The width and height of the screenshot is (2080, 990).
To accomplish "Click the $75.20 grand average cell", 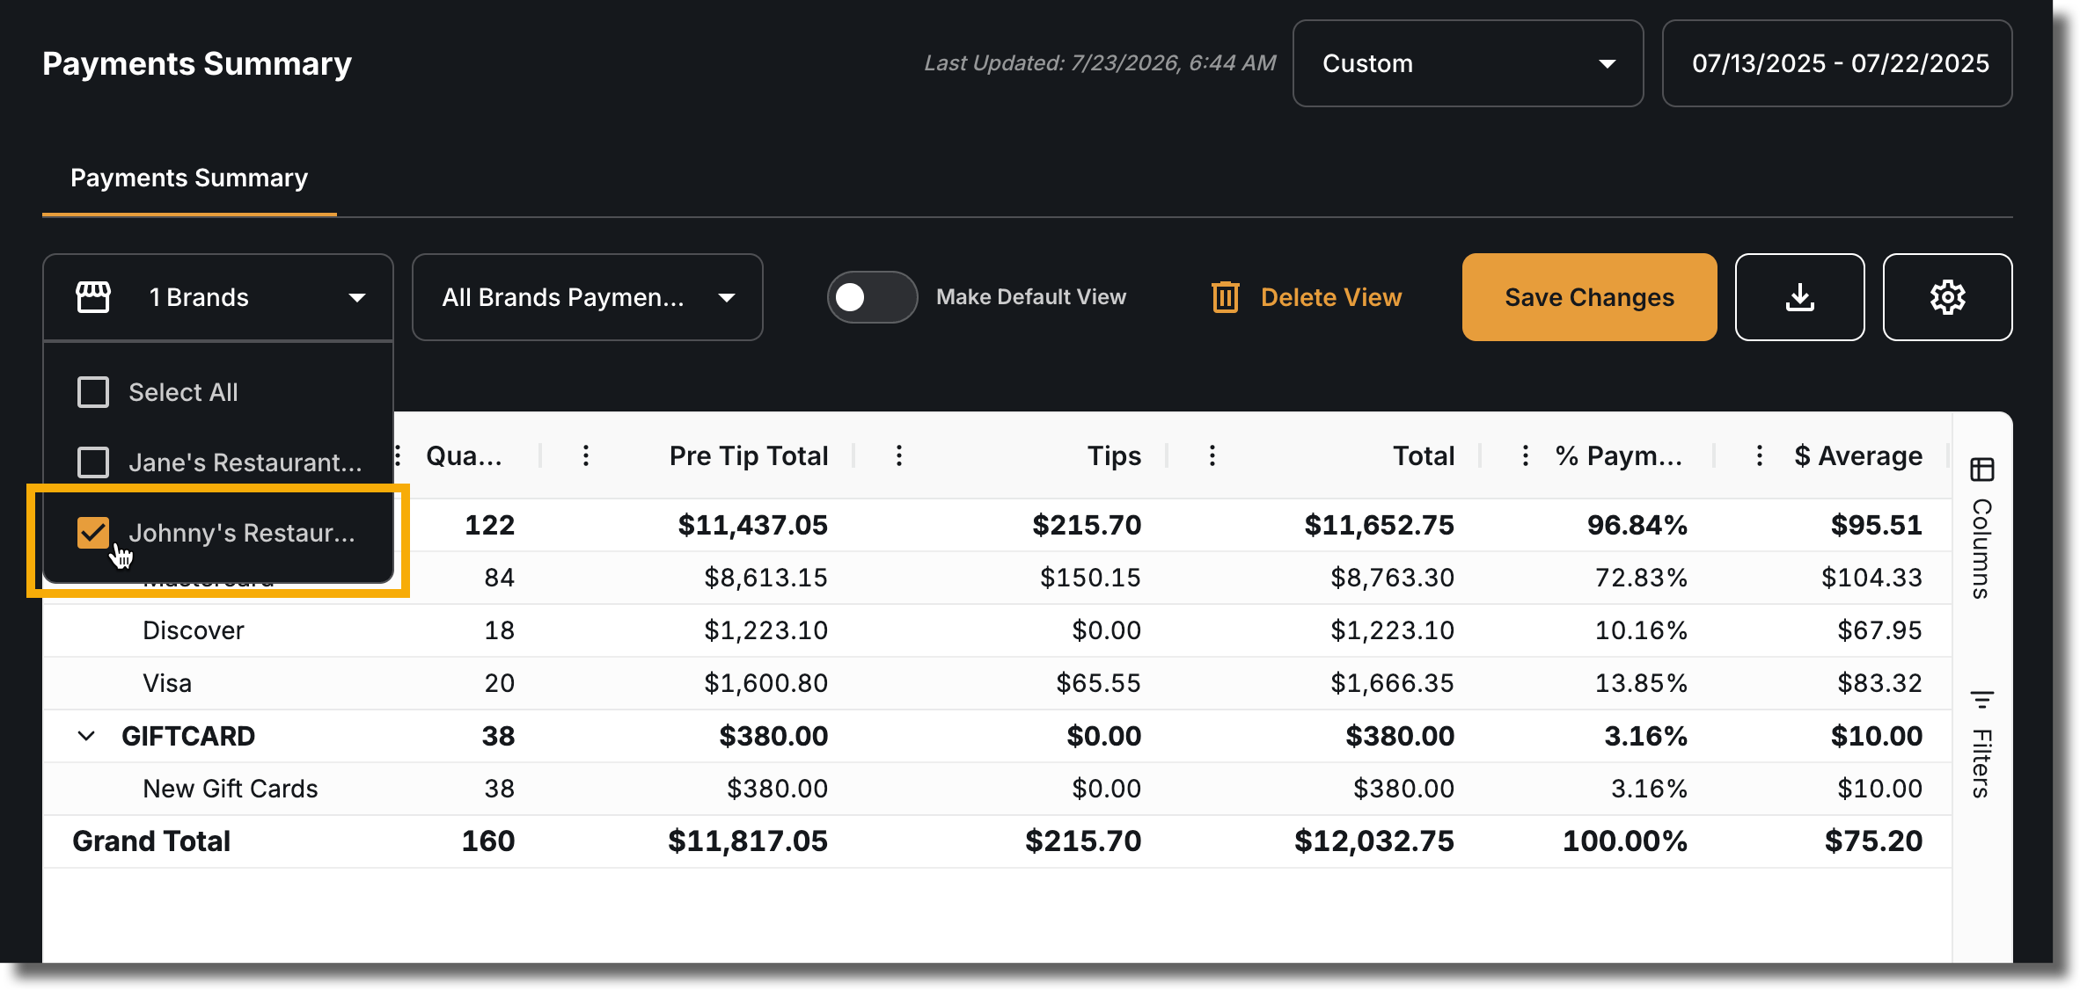I will coord(1874,841).
